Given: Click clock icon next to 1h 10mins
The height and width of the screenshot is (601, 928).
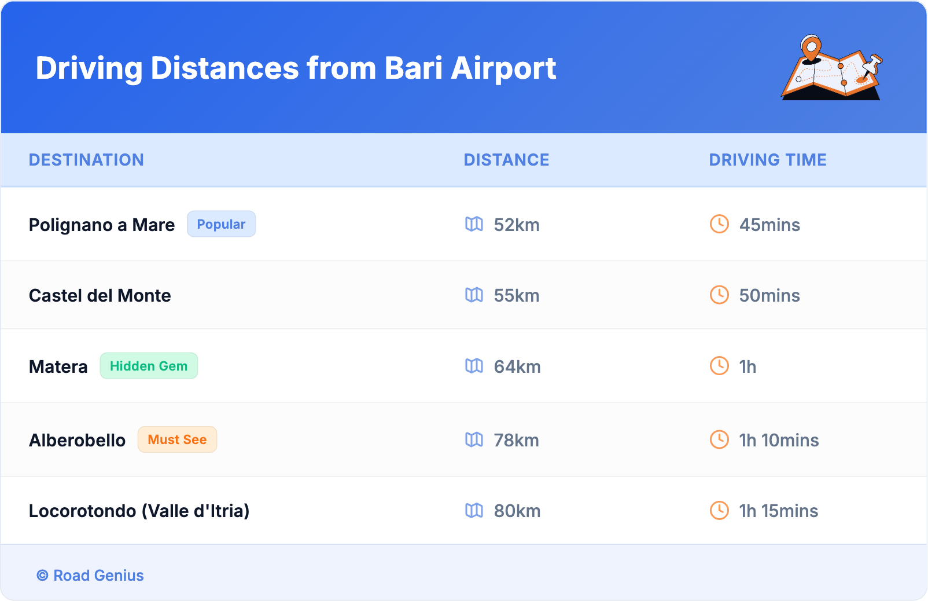Looking at the screenshot, I should pyautogui.click(x=719, y=440).
